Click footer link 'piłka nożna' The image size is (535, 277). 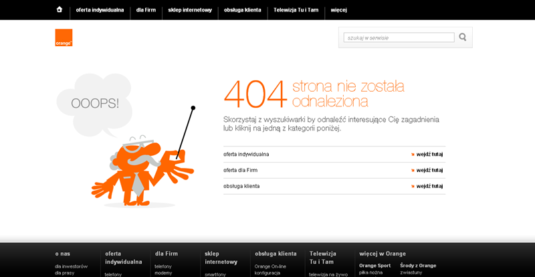coord(370,272)
